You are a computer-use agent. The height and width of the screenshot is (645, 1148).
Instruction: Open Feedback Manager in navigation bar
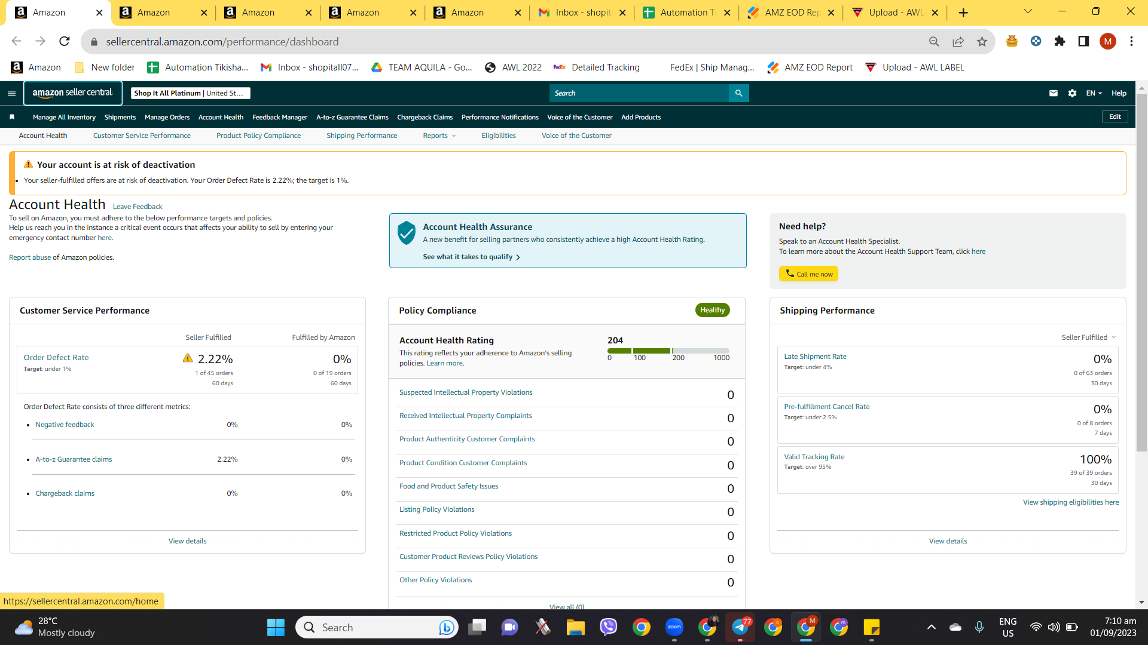pos(280,117)
